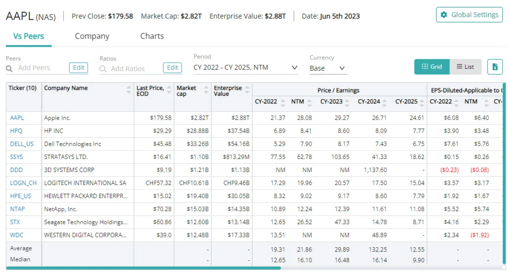Open the DDD ticker link
Screen dimensions: 509x274
pos(16,170)
